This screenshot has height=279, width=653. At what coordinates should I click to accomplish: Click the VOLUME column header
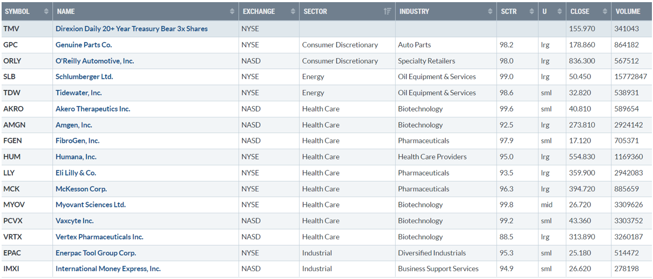coord(631,11)
